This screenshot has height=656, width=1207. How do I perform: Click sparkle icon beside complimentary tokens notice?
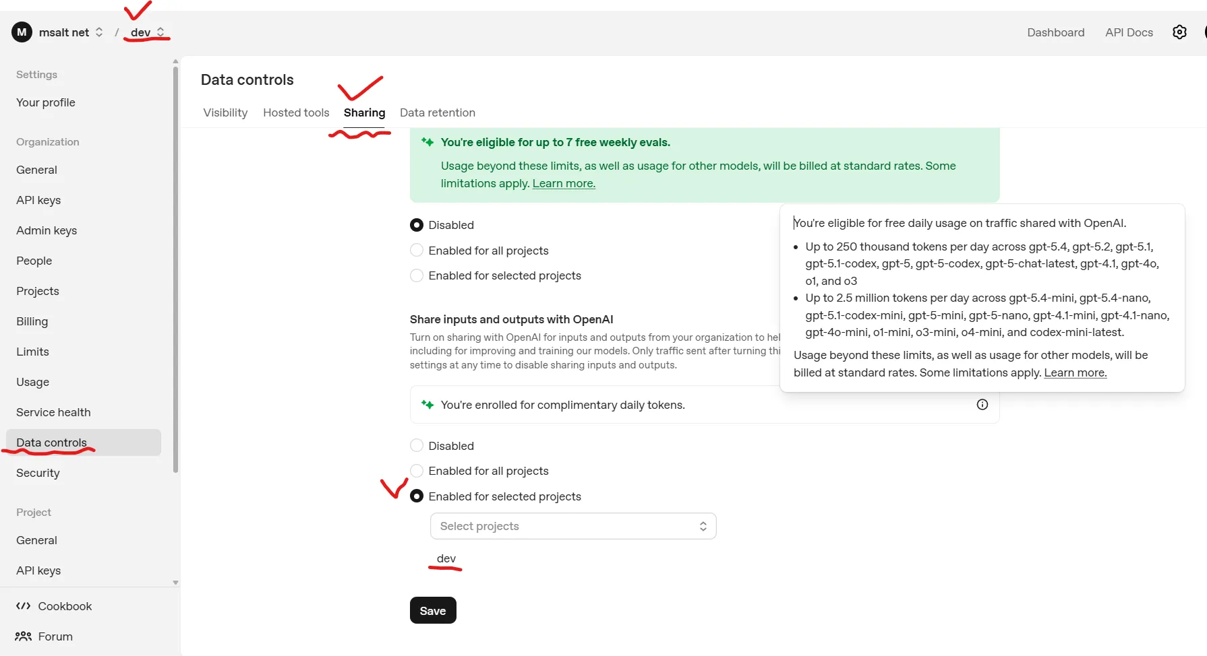tap(428, 405)
